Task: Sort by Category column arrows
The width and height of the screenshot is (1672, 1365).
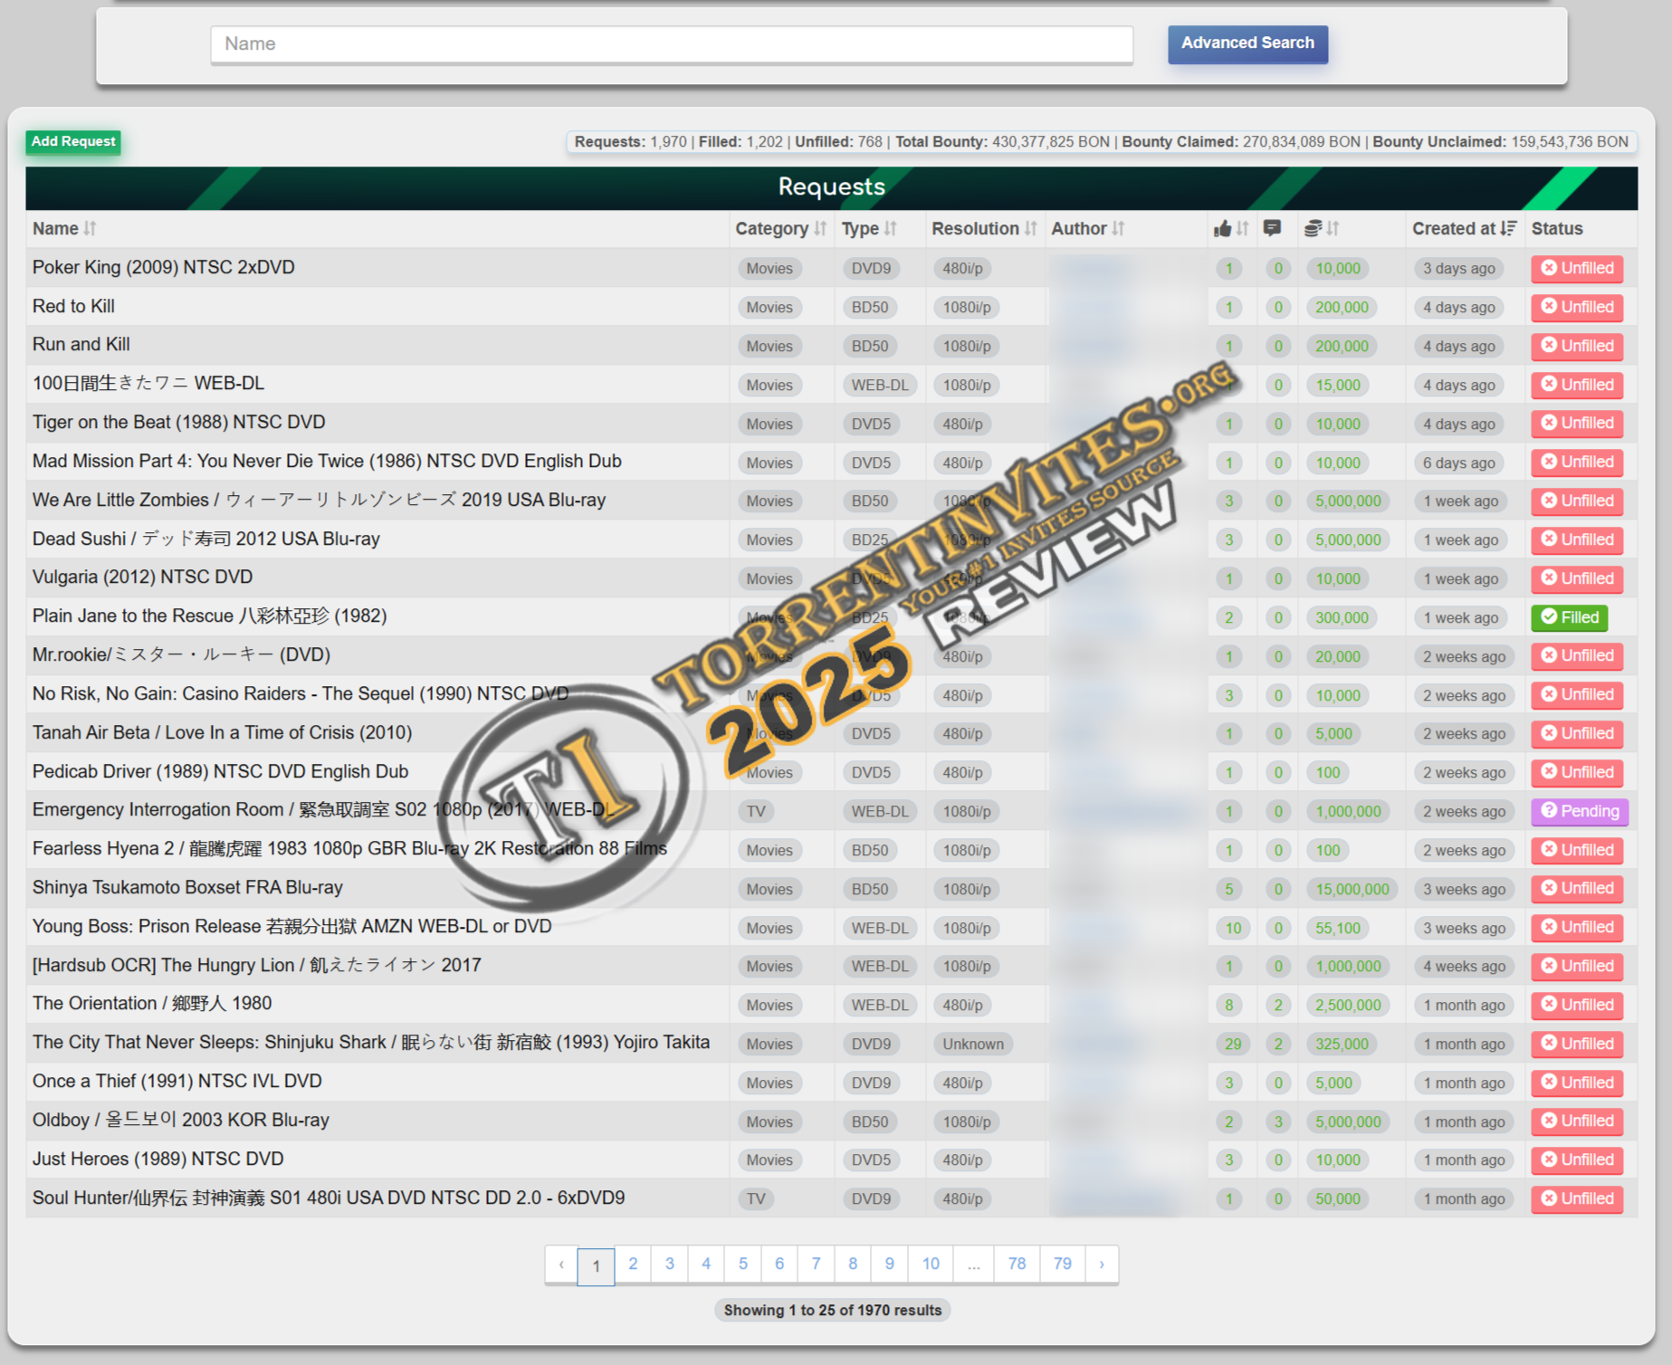Action: click(x=820, y=229)
